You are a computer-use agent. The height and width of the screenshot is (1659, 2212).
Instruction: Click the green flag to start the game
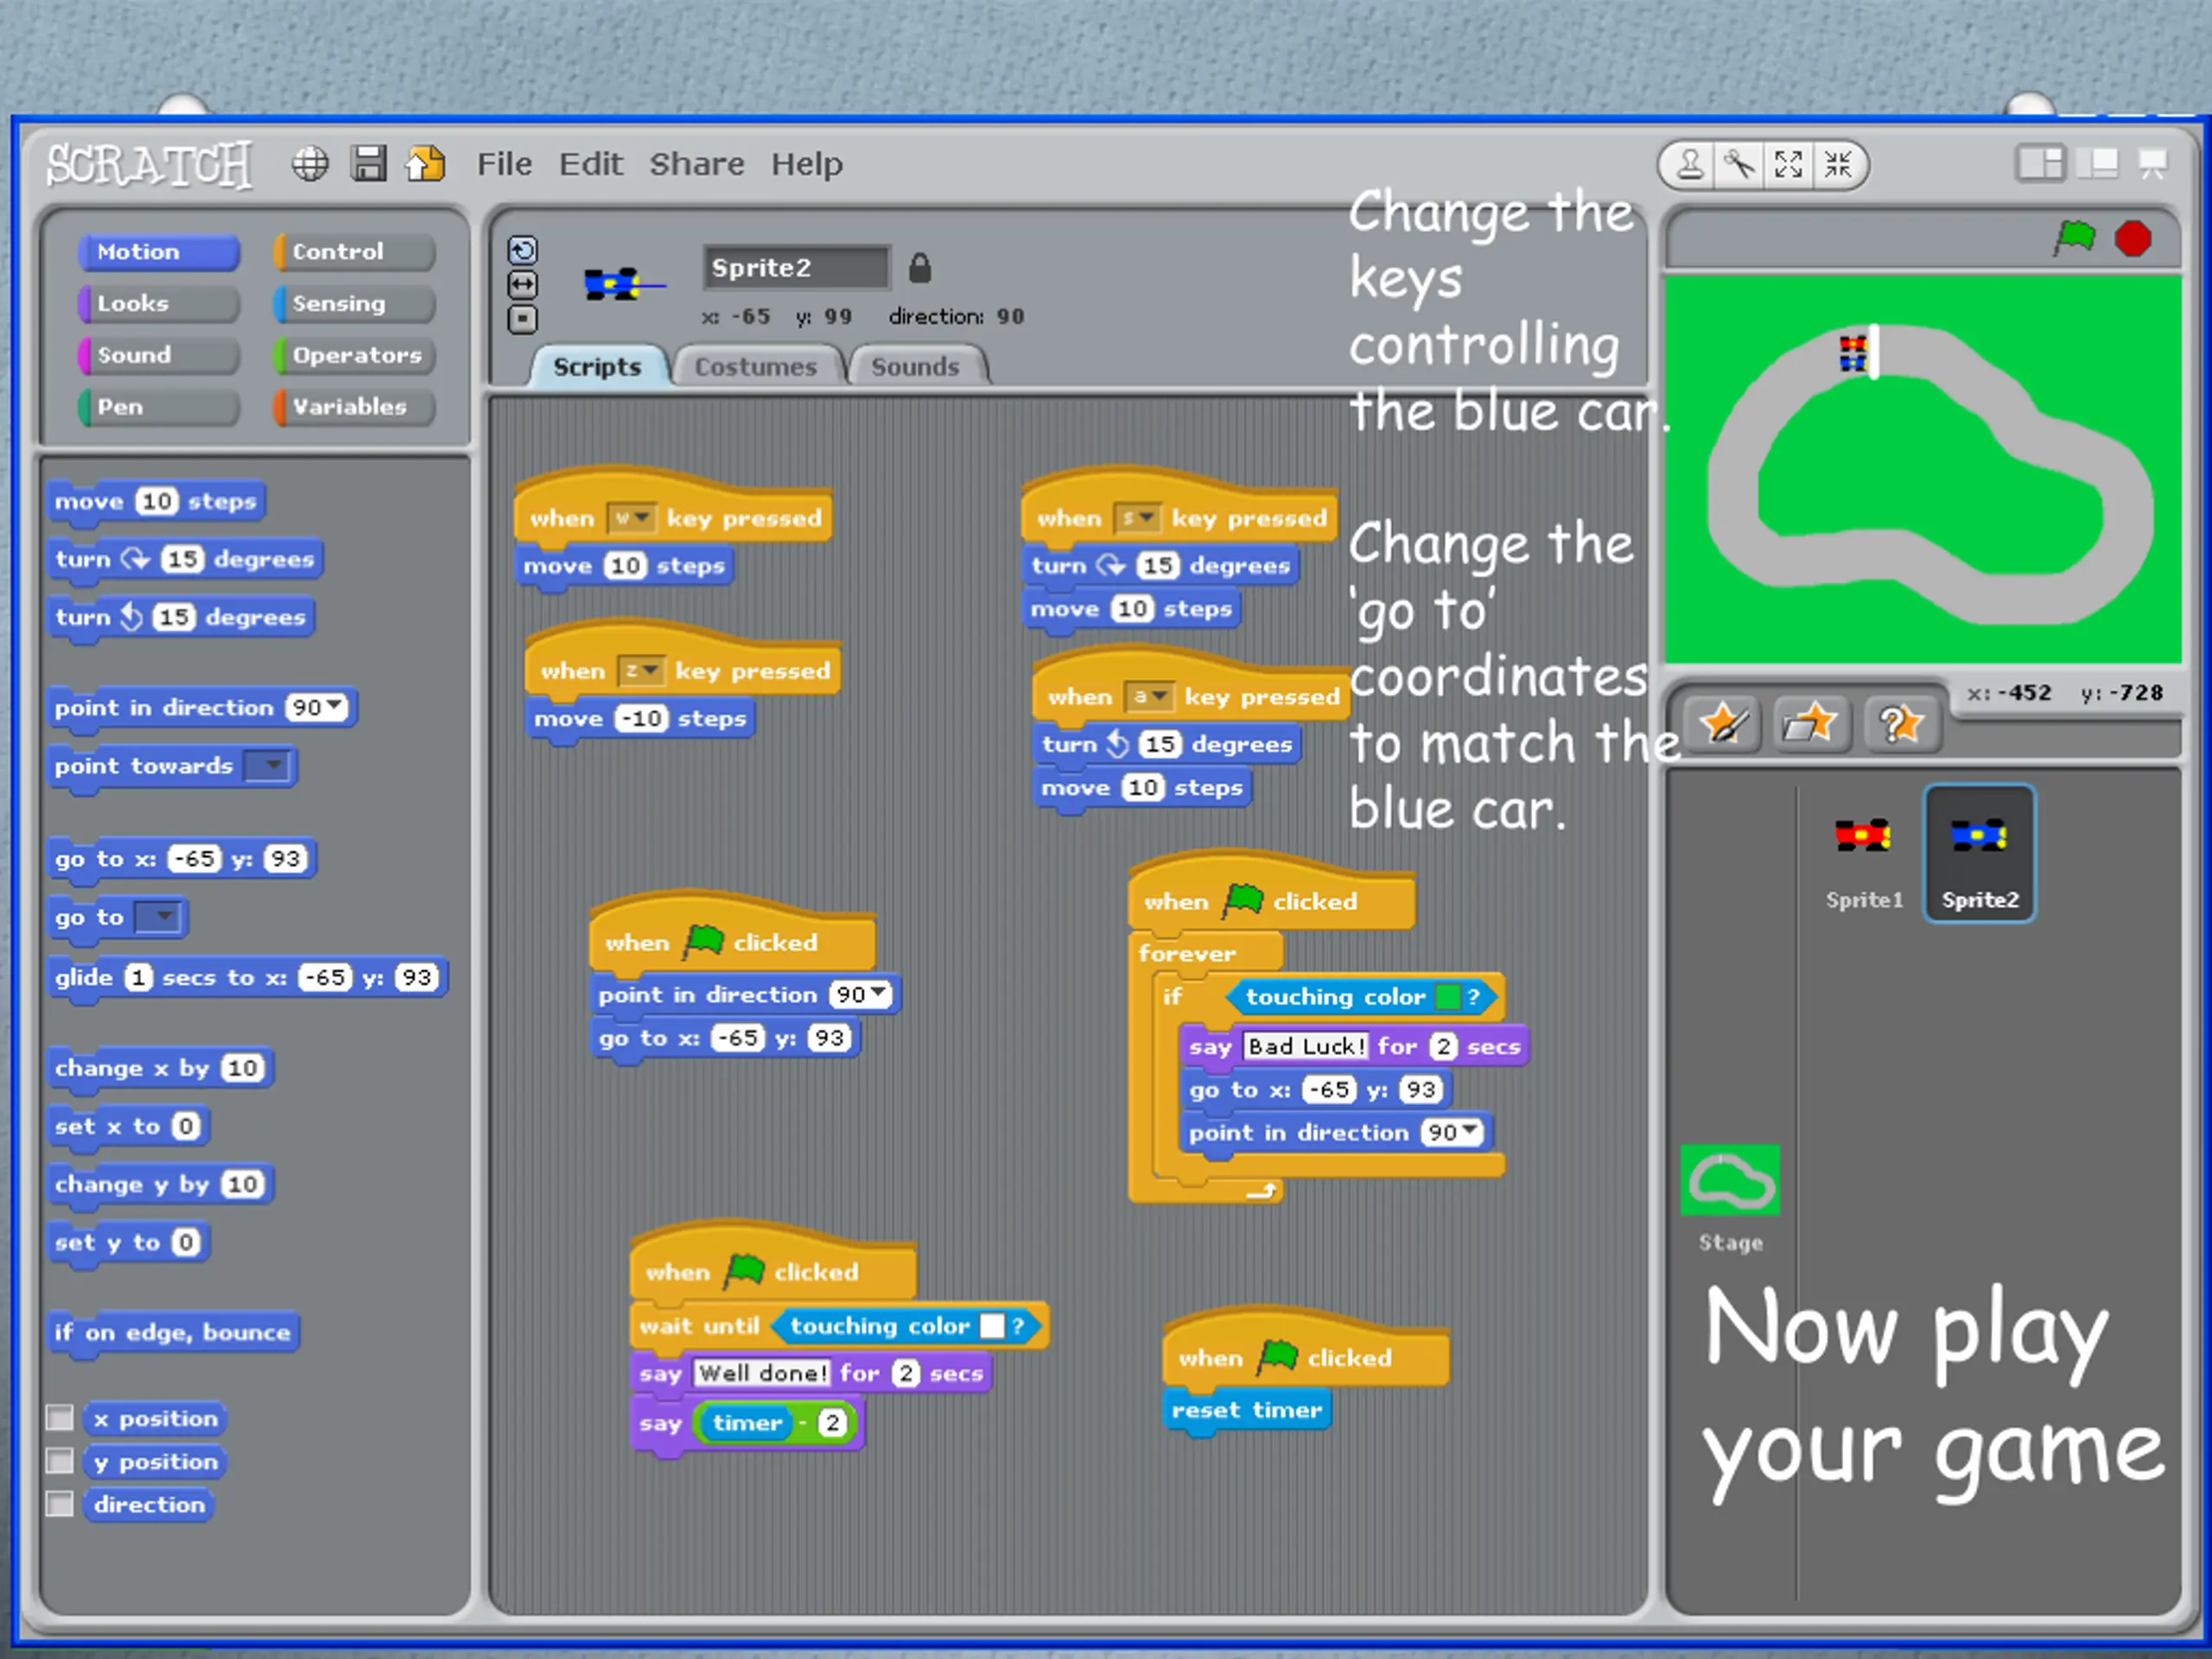pyautogui.click(x=2075, y=238)
